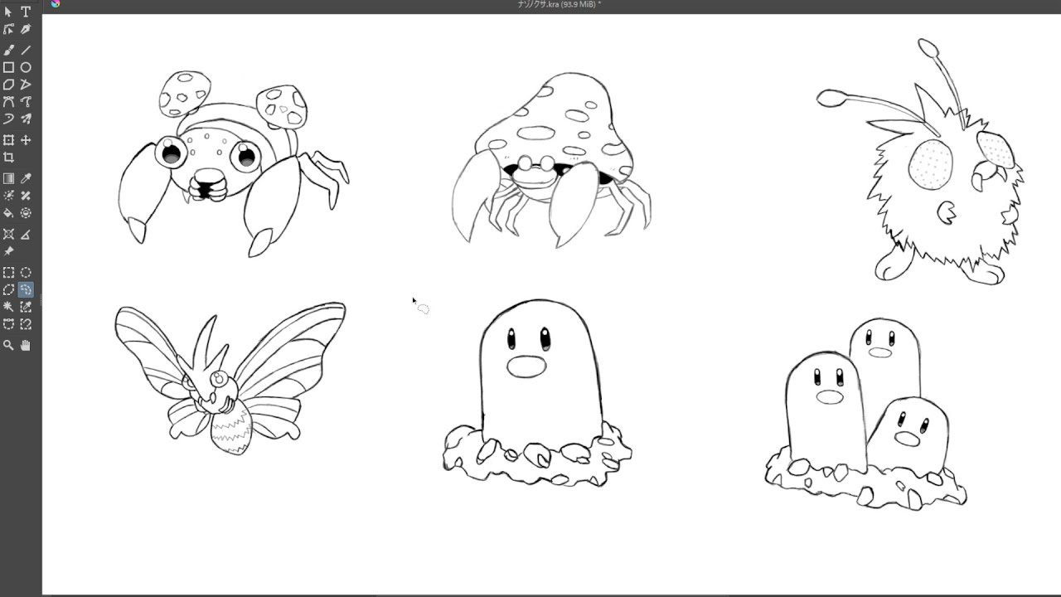Select the Transform tool
1061x597 pixels.
click(8, 140)
